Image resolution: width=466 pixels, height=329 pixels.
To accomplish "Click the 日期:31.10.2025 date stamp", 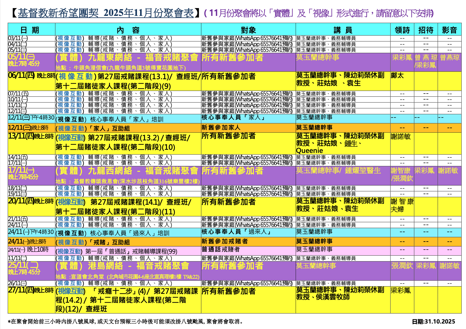I will point(433,321).
